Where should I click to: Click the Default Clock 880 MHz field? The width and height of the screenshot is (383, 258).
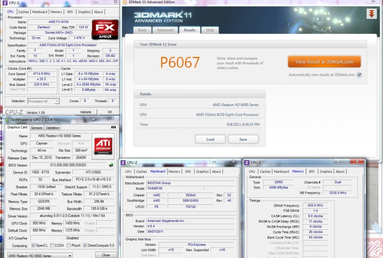[x=39, y=230]
